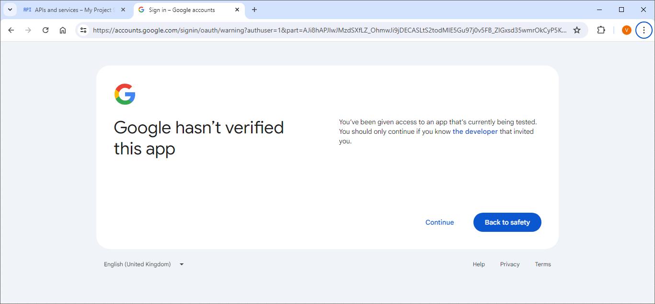The height and width of the screenshot is (304, 655).
Task: Open Chrome's three-dot menu
Action: point(644,30)
